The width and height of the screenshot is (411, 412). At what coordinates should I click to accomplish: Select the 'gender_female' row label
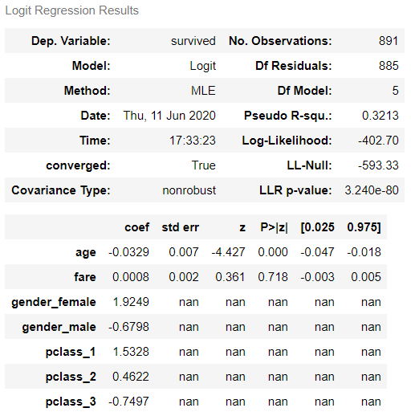tap(54, 303)
